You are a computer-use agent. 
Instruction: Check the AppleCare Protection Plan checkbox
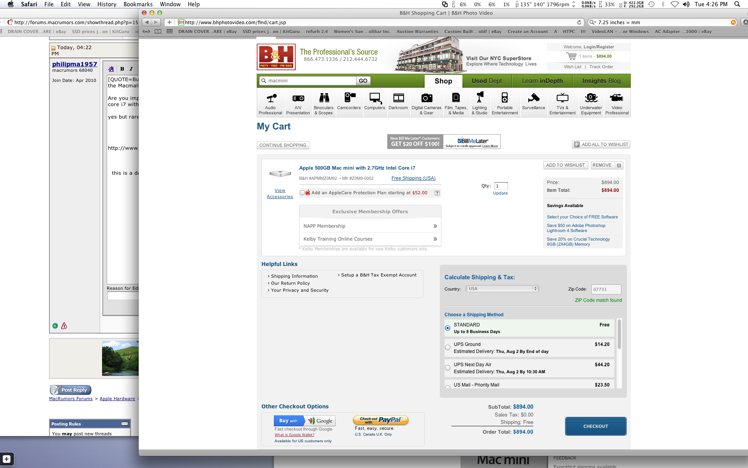click(x=302, y=193)
